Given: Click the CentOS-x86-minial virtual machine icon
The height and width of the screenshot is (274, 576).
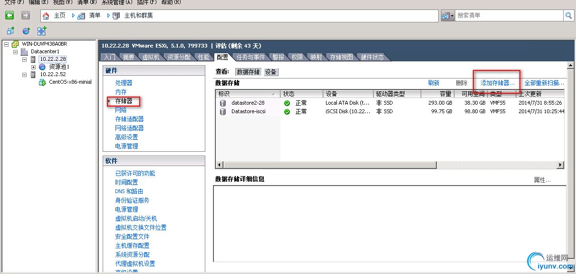Looking at the screenshot, I should point(42,82).
